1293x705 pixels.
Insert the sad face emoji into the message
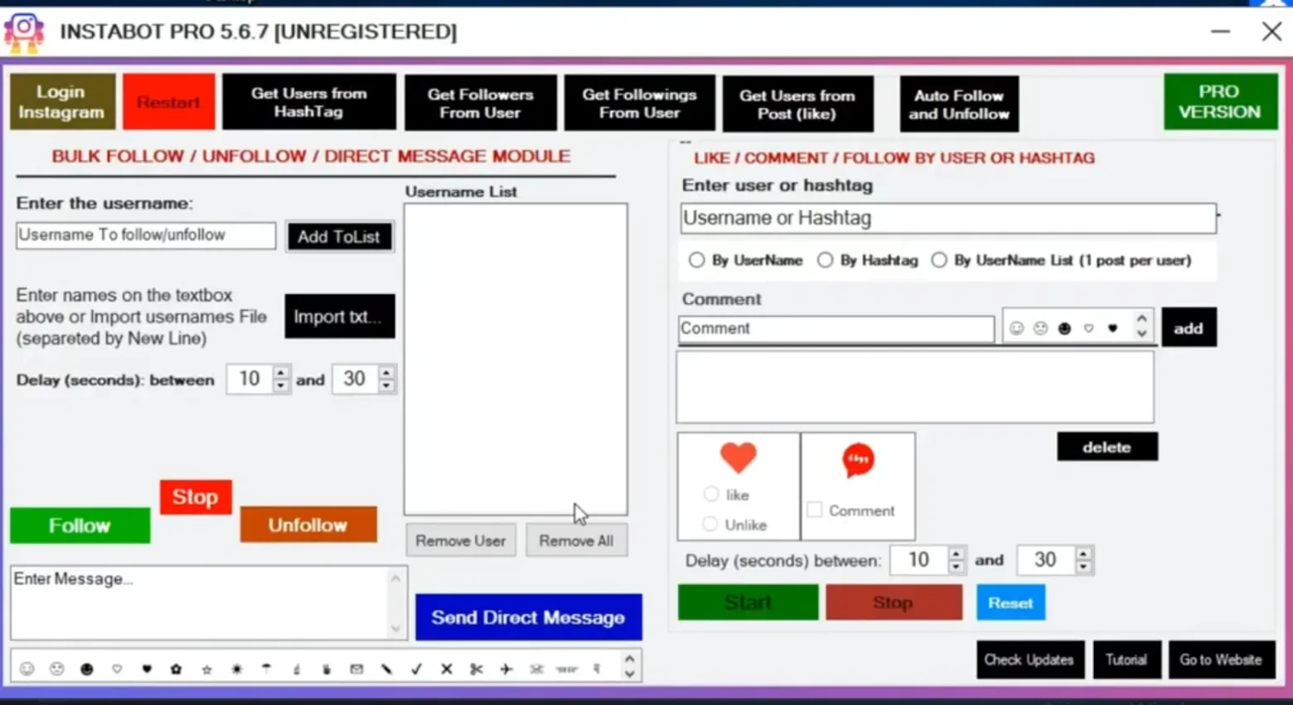coord(56,669)
